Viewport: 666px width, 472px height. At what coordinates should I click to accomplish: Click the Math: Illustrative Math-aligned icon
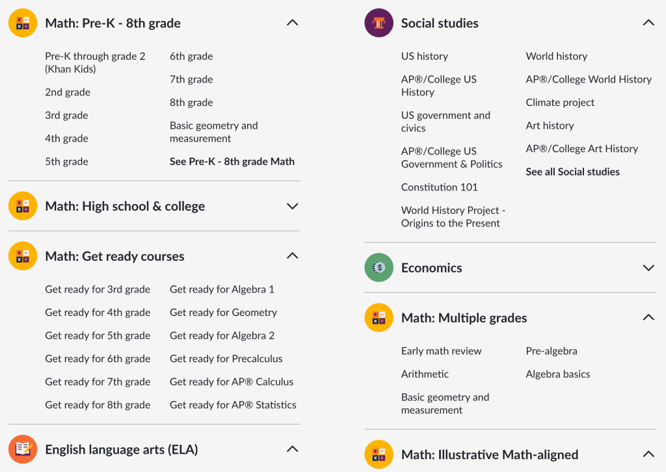(x=379, y=454)
